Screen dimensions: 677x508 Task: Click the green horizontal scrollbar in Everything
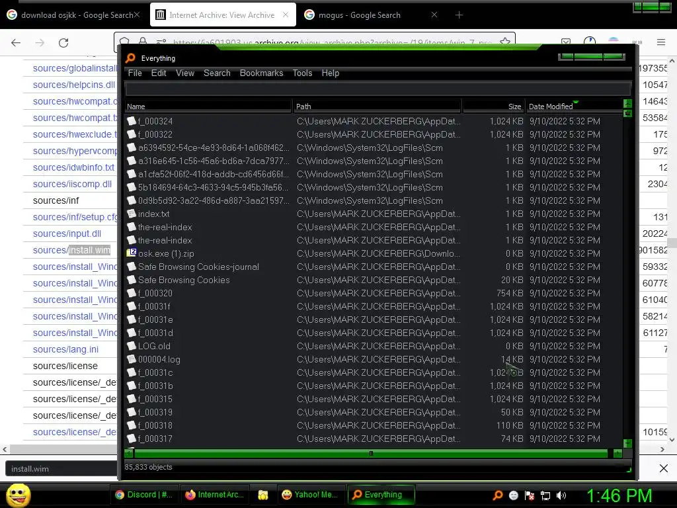coord(371,453)
